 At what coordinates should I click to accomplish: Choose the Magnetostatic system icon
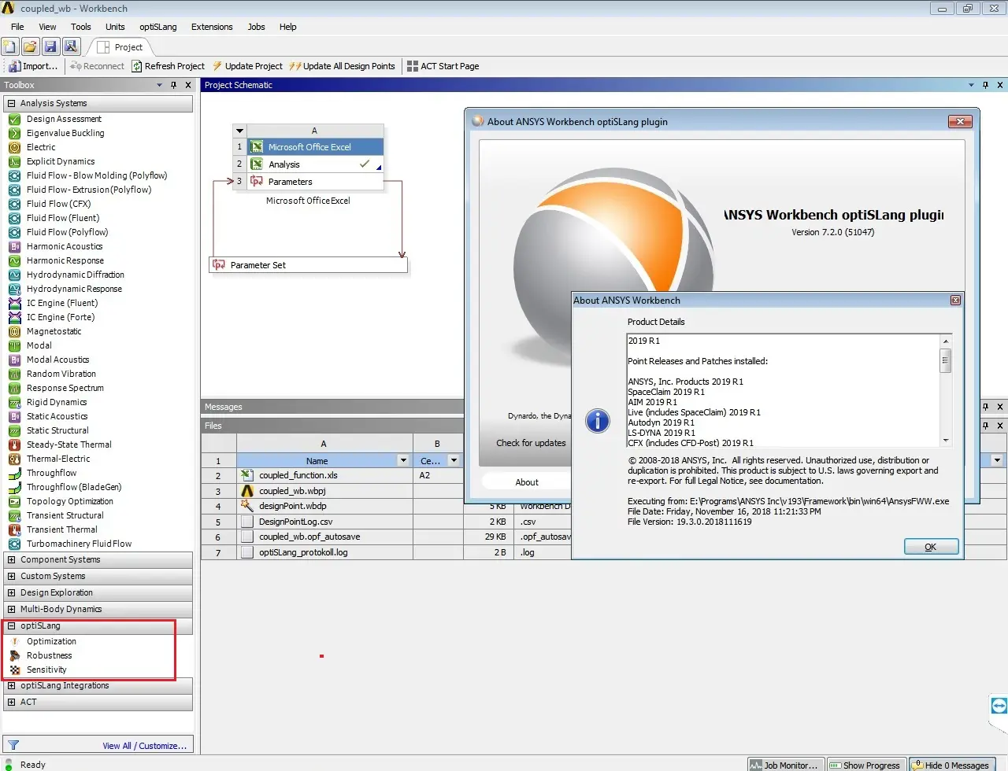14,331
